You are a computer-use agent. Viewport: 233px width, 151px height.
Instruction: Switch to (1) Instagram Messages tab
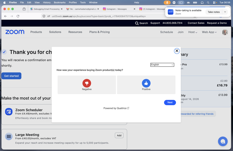[152, 9]
